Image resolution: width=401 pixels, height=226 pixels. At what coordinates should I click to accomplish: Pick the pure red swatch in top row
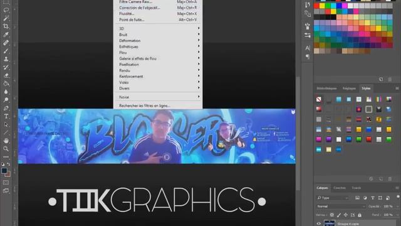[316, 6]
